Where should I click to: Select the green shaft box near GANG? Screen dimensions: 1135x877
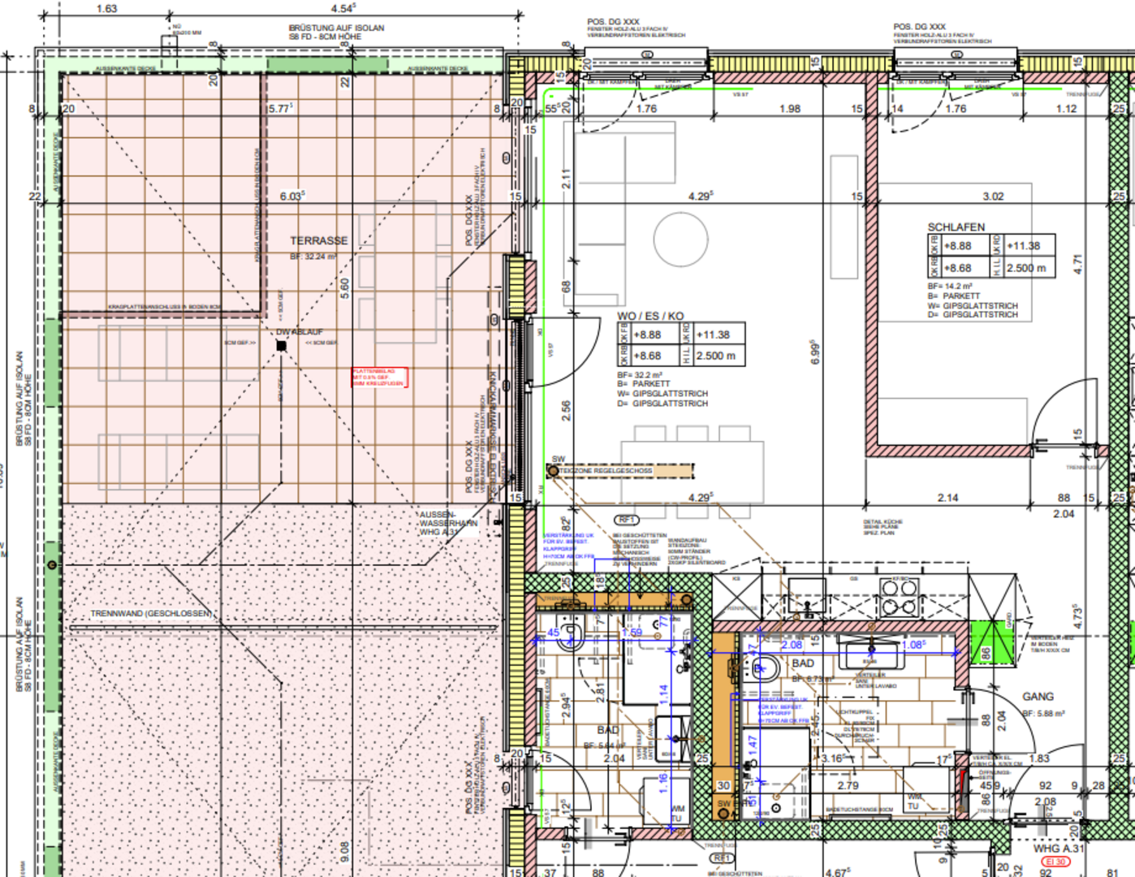point(992,642)
